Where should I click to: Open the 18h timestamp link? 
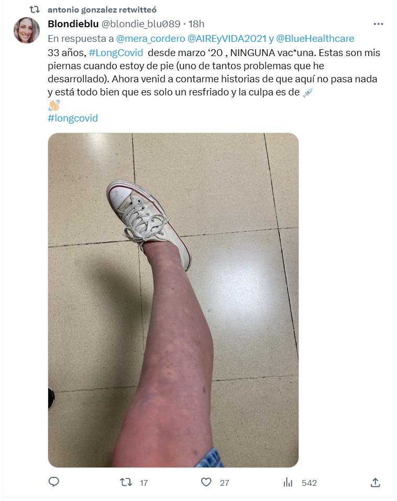tap(196, 24)
